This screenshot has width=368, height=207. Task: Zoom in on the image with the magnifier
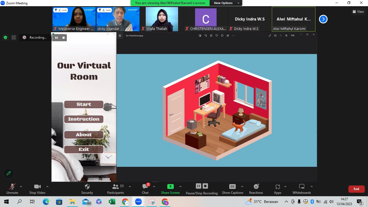click(286, 35)
